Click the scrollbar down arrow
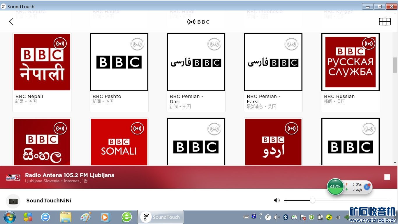 point(395,163)
